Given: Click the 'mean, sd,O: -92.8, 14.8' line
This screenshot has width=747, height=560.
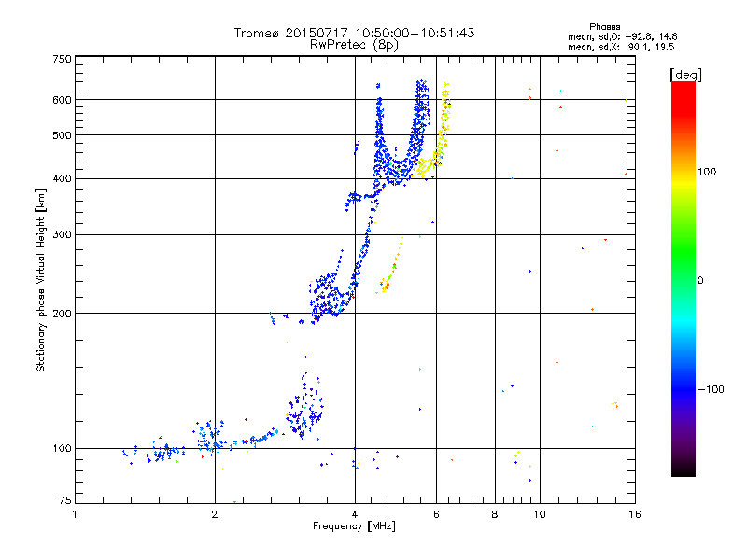Looking at the screenshot, I should (622, 36).
